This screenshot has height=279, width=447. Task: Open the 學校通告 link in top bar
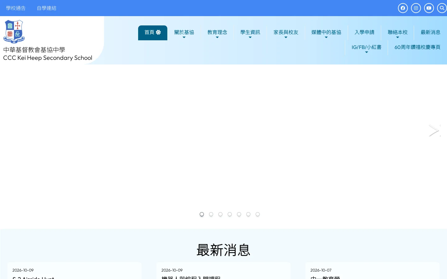pos(16,8)
